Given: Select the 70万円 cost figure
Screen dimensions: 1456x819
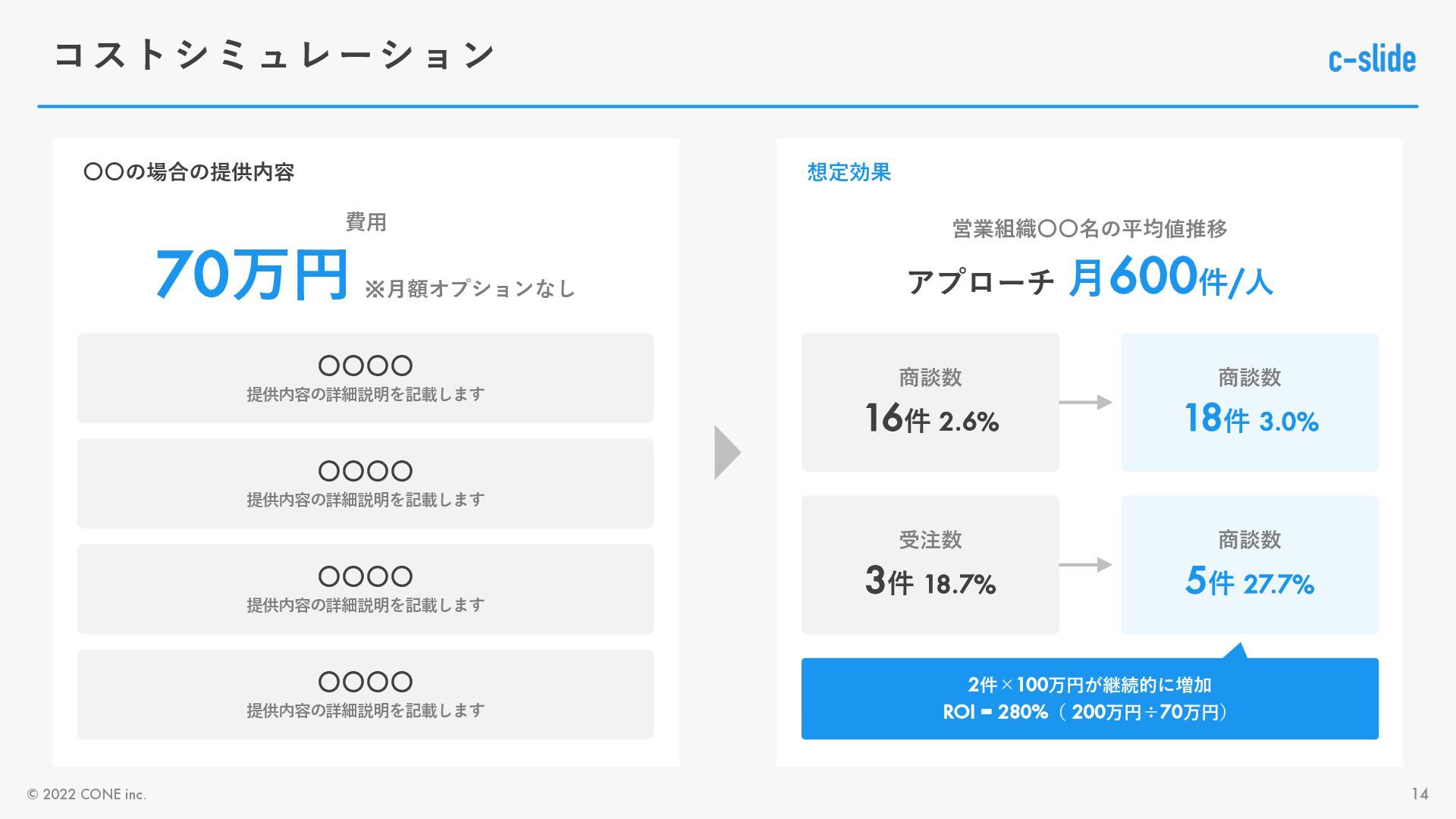Looking at the screenshot, I should pos(251,275).
